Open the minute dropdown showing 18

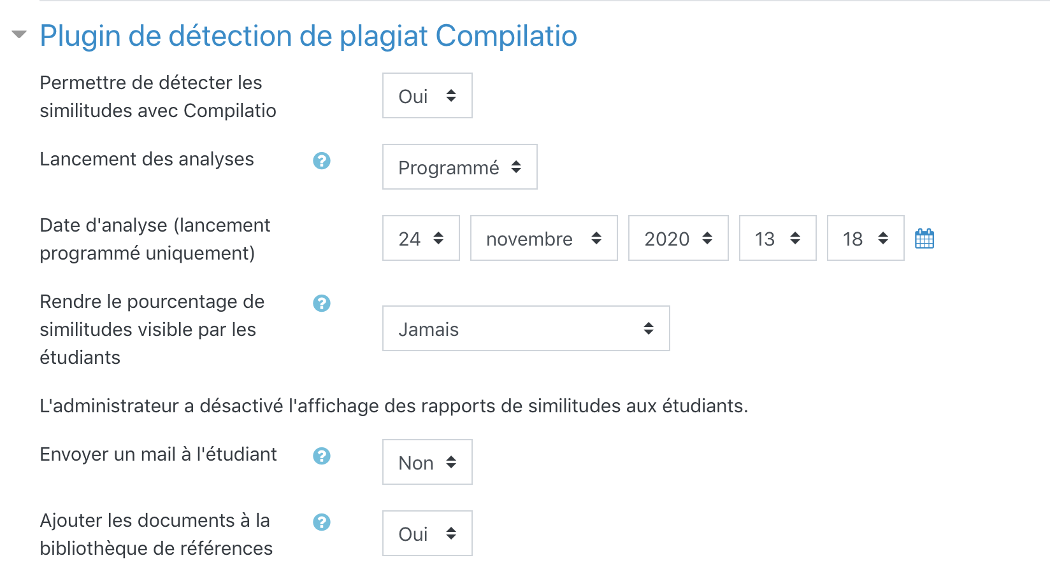pos(865,239)
